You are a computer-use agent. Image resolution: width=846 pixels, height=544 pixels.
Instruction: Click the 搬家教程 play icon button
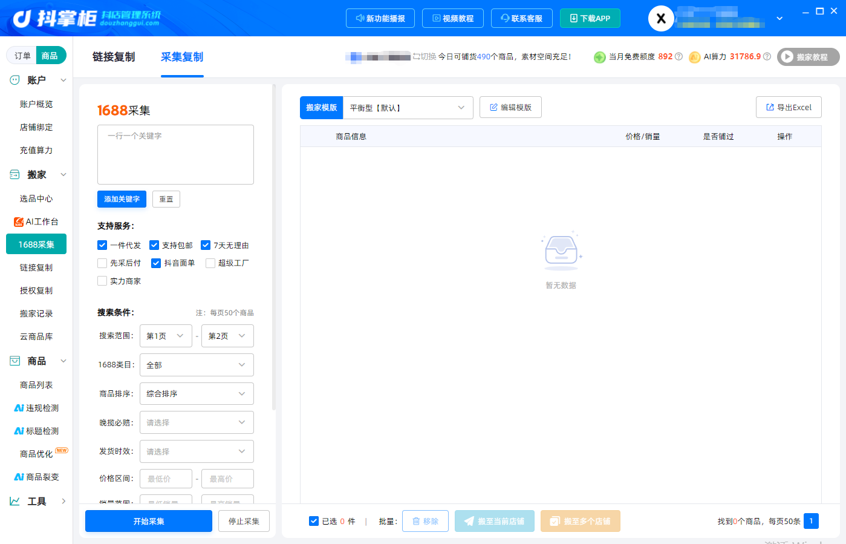pos(808,57)
